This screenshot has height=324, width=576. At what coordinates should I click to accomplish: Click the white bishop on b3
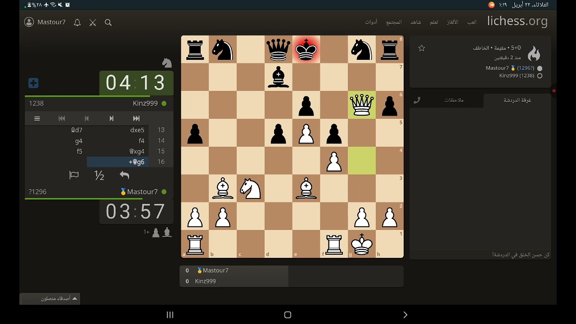222,189
